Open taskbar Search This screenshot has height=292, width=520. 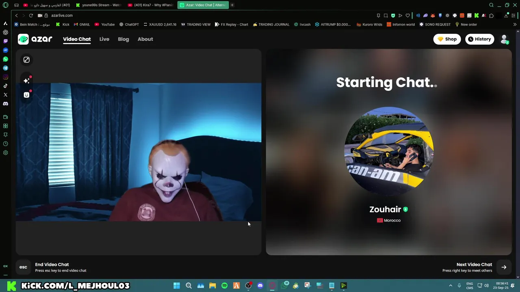(188, 286)
